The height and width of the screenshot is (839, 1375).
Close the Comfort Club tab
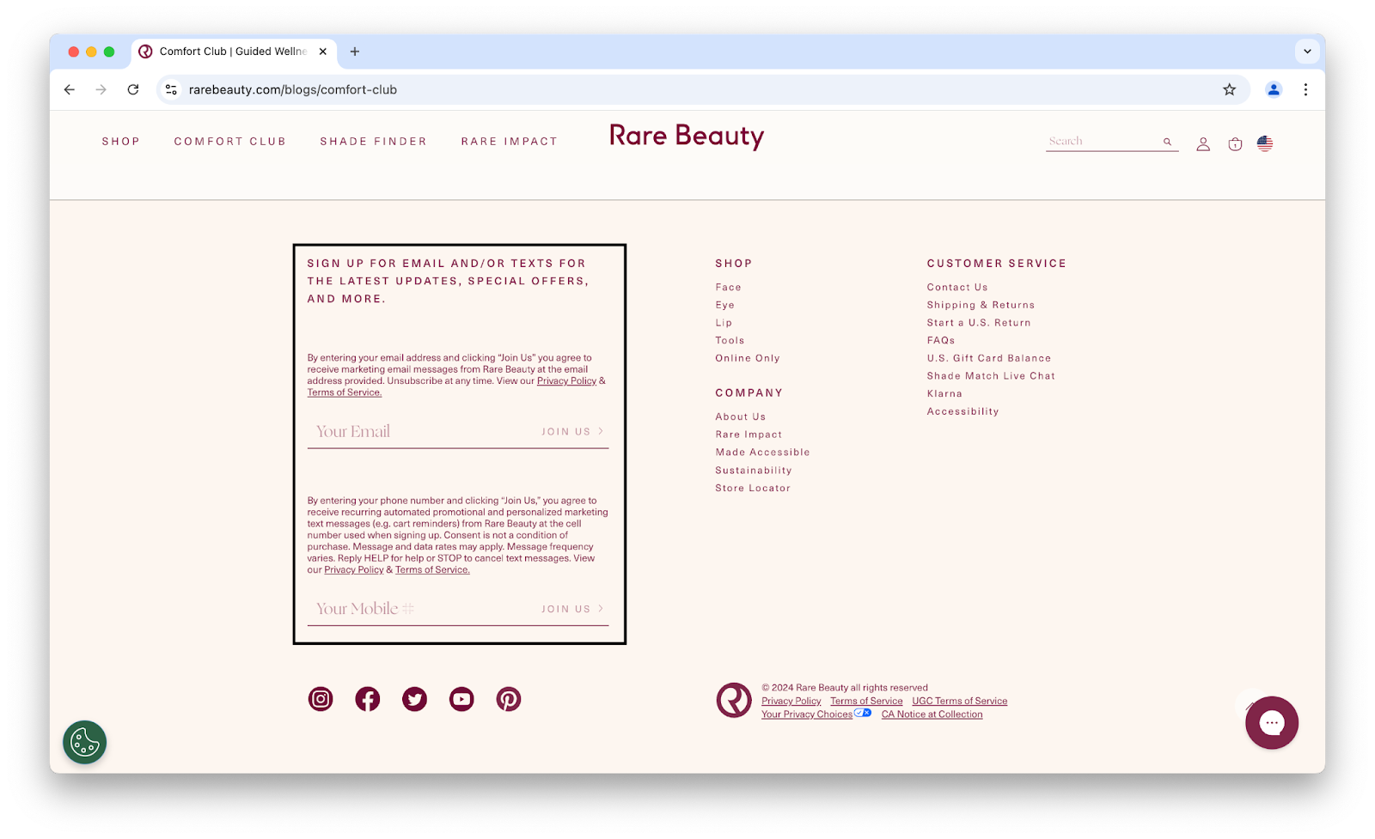coord(323,52)
